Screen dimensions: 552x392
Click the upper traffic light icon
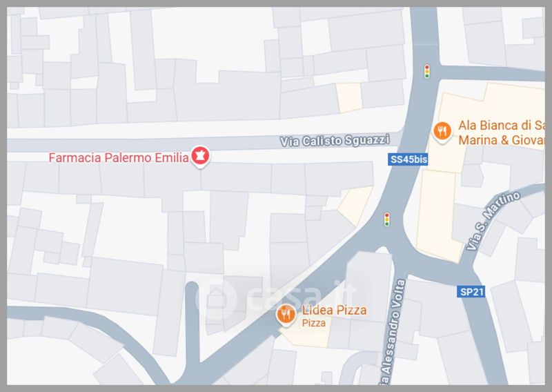click(x=427, y=72)
